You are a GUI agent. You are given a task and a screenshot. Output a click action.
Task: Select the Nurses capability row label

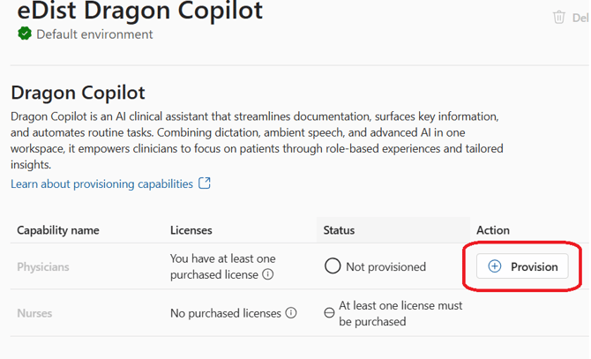coord(35,313)
